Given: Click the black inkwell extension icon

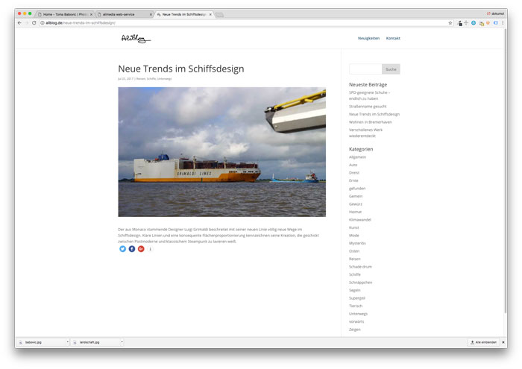Looking at the screenshot, I should [460, 23].
